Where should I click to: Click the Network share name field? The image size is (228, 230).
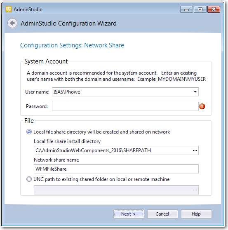pos(116,169)
